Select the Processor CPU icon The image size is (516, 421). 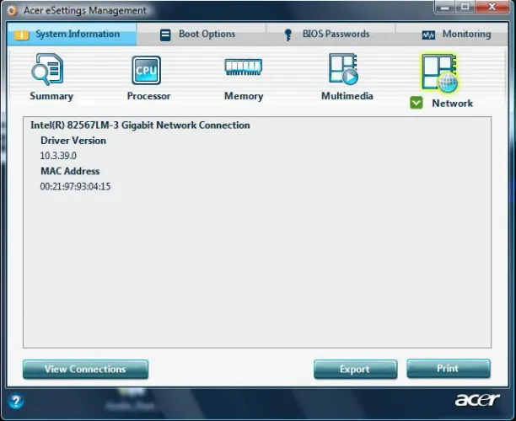coord(147,70)
